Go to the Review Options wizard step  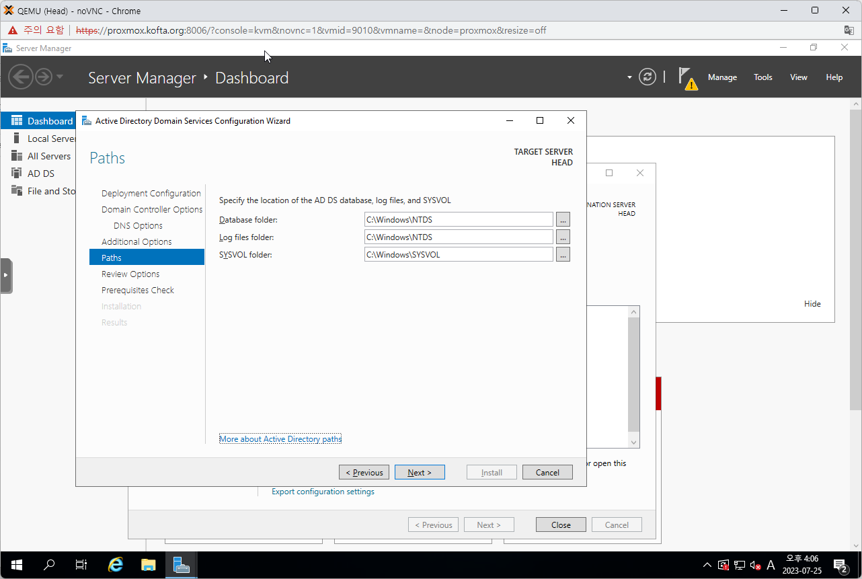(130, 274)
